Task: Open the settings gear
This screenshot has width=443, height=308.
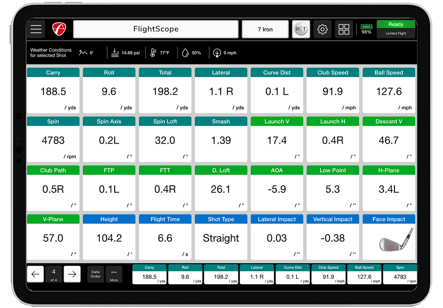Action: [x=322, y=29]
